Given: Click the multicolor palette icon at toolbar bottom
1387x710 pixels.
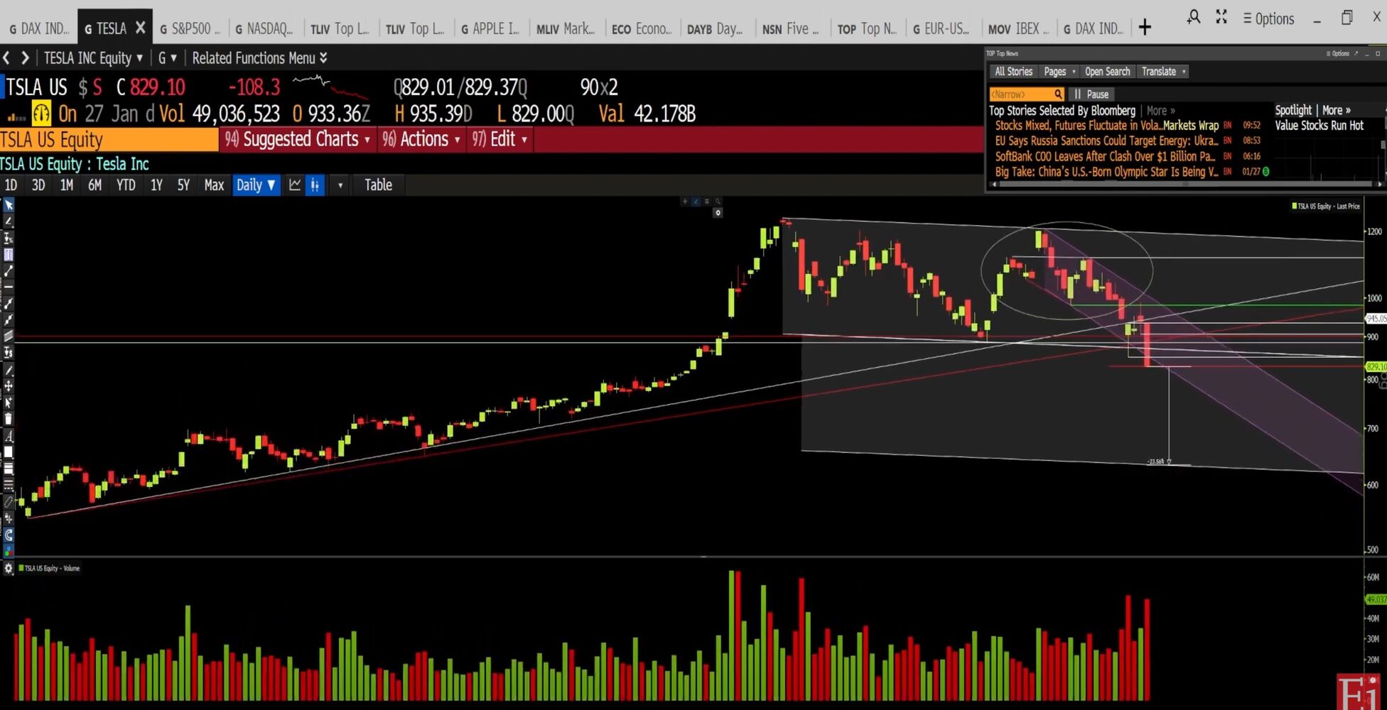Looking at the screenshot, I should [9, 550].
